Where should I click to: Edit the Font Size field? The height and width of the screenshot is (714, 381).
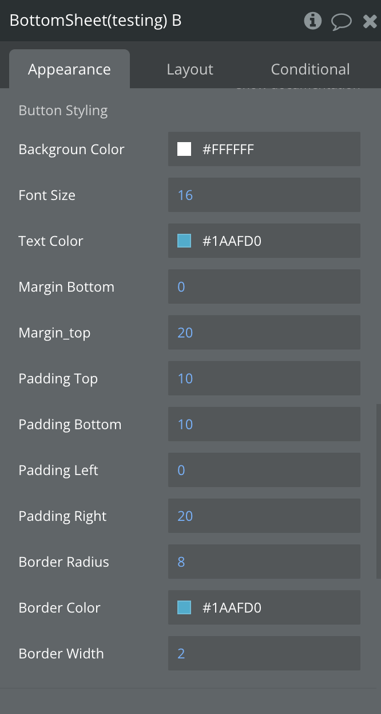coord(264,195)
